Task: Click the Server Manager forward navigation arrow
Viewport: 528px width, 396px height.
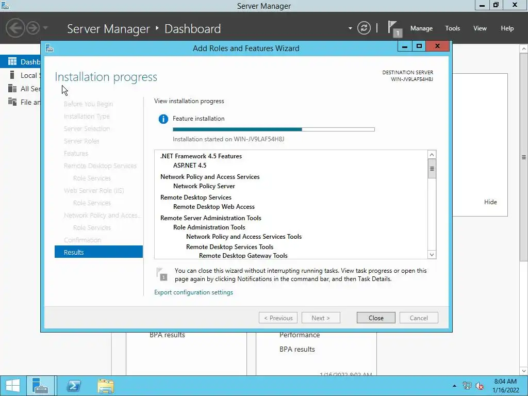Action: tap(33, 28)
